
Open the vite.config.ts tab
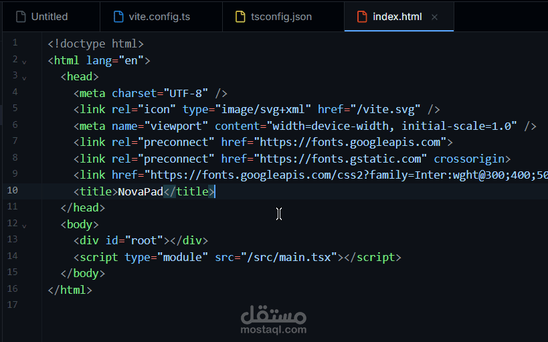coord(161,17)
